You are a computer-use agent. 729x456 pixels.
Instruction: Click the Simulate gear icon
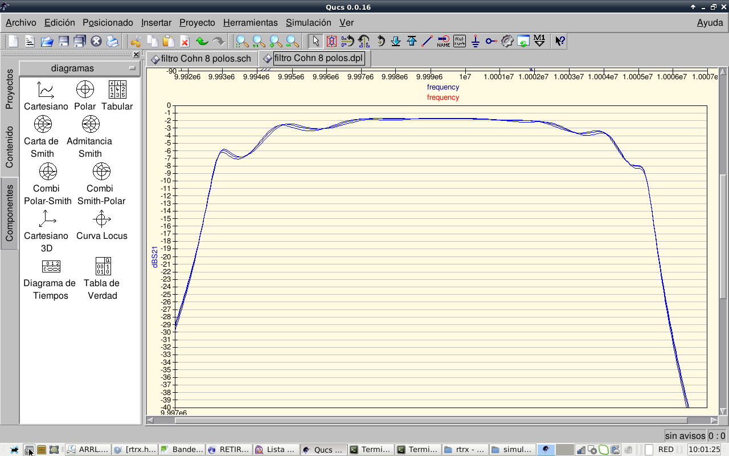click(507, 41)
